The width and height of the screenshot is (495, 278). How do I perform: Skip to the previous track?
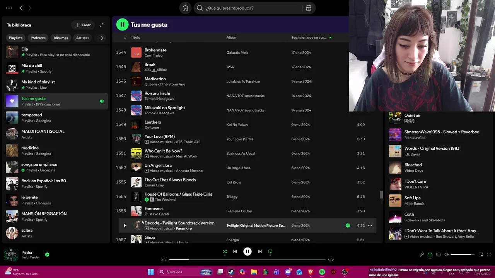click(235, 251)
